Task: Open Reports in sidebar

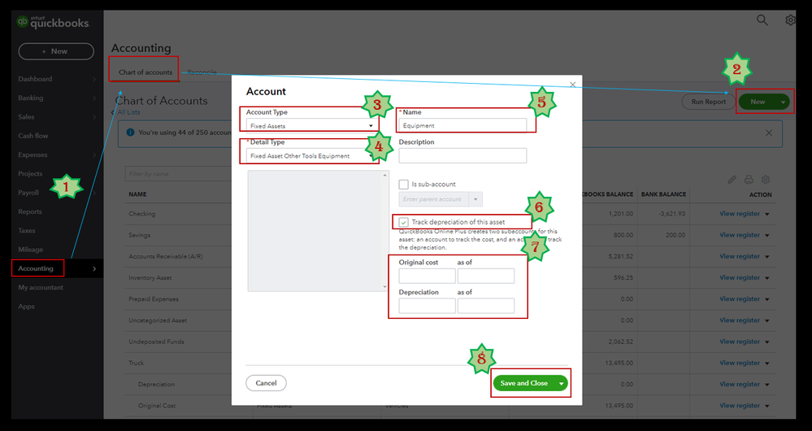Action: 29,211
